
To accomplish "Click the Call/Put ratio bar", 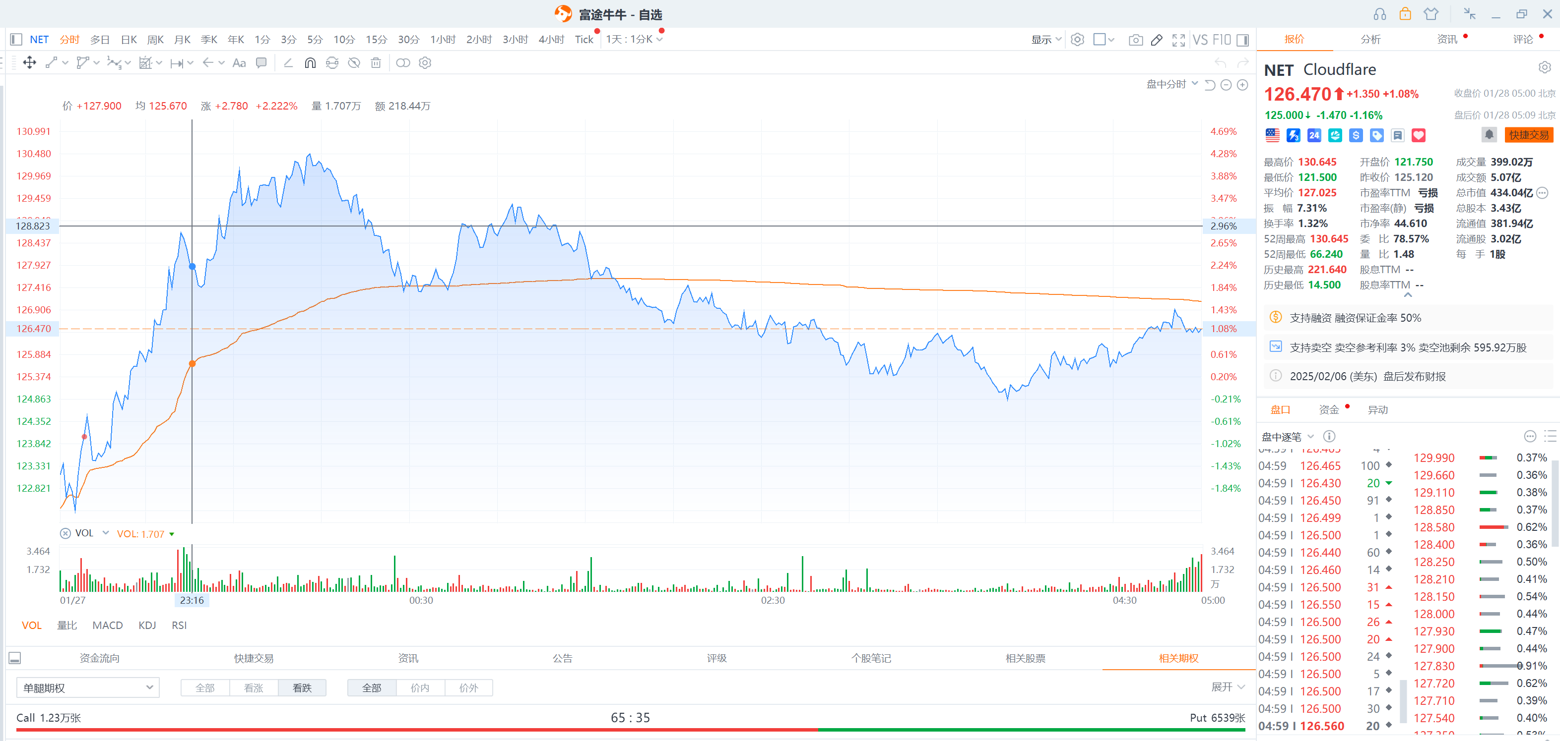I will click(x=631, y=730).
